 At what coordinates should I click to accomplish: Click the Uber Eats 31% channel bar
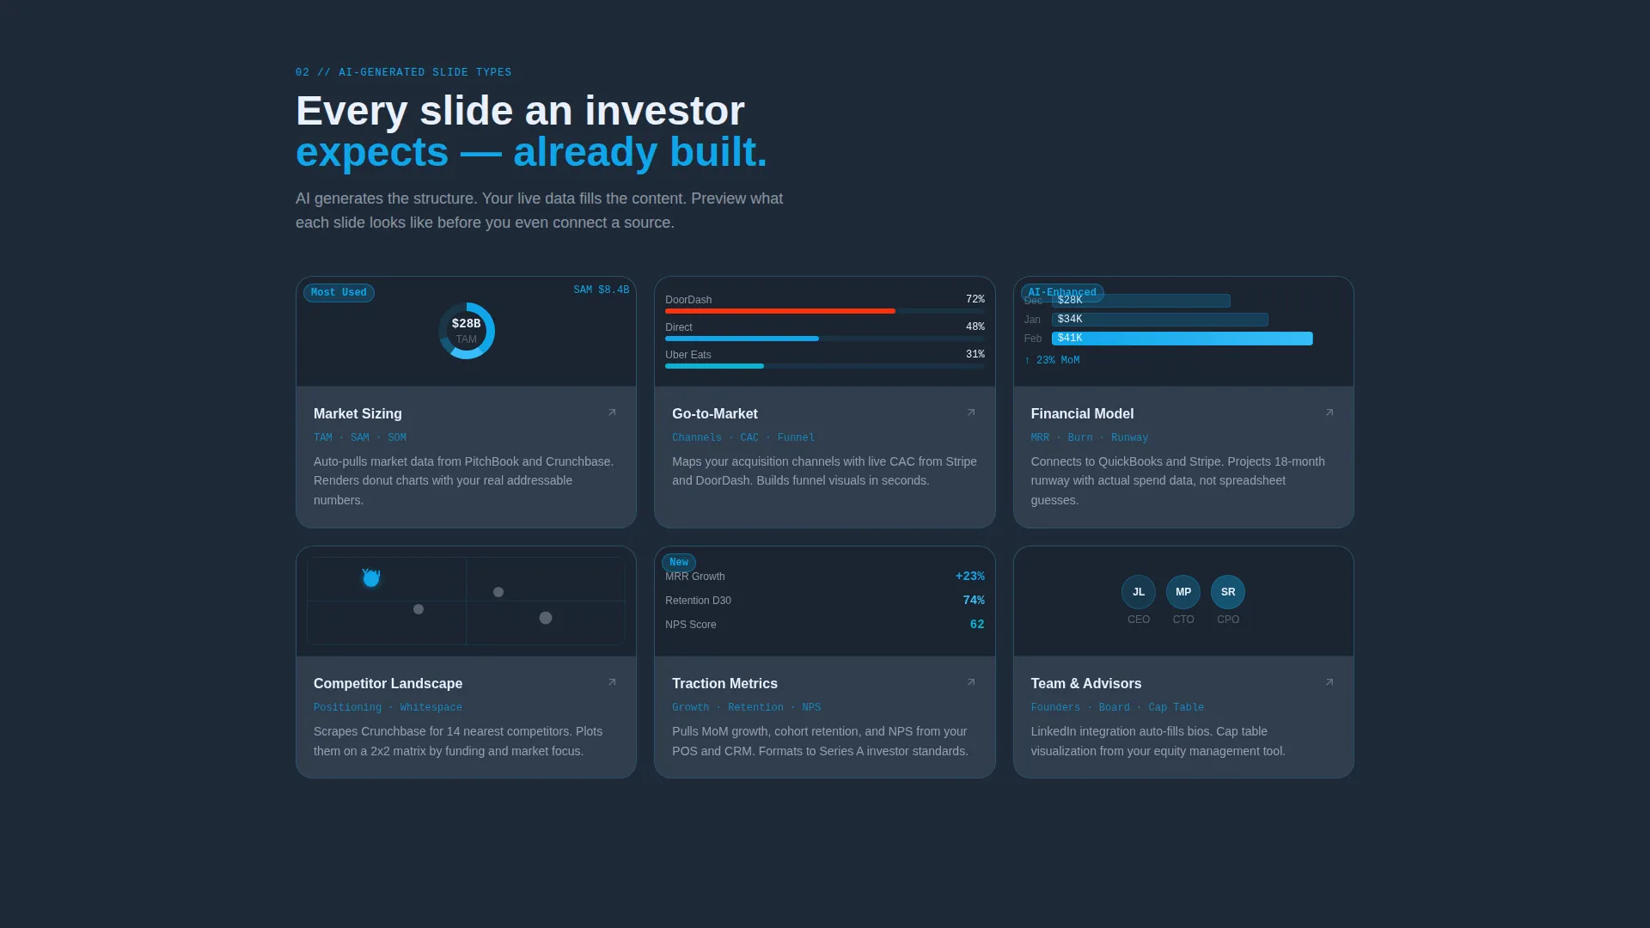point(825,366)
